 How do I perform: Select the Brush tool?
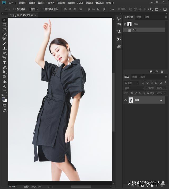pyautogui.click(x=4, y=44)
